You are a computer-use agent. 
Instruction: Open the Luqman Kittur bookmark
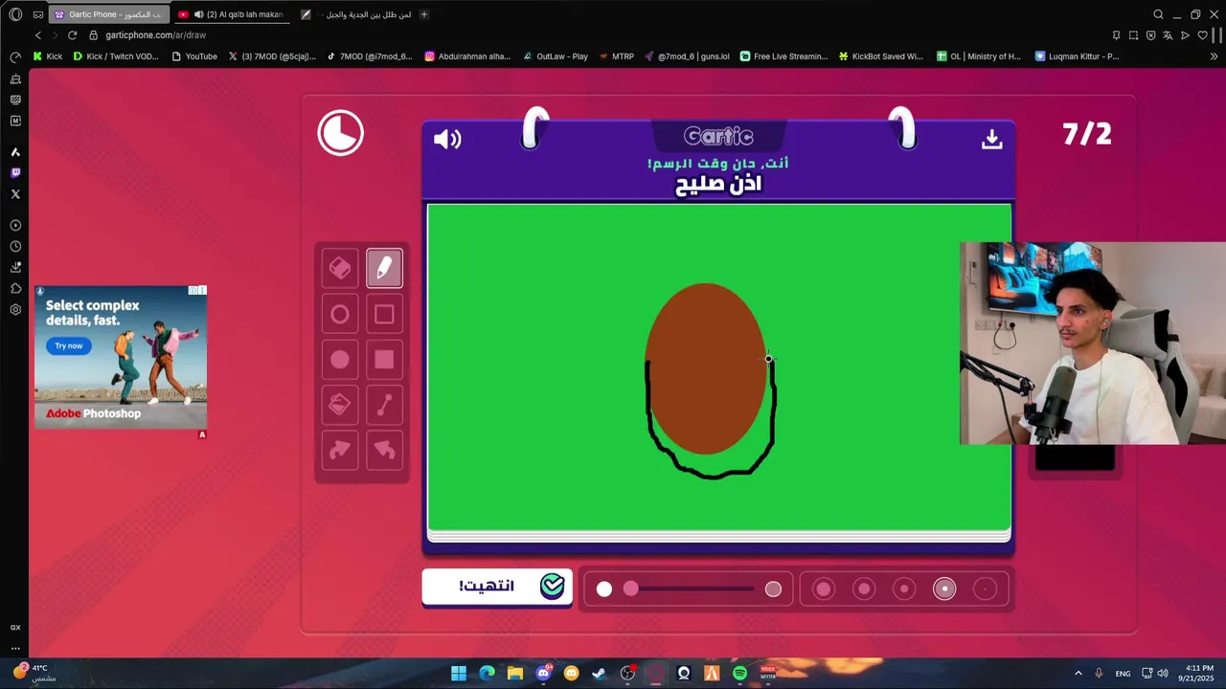1078,56
